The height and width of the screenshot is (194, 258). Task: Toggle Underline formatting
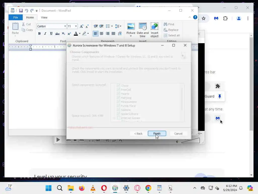coord(51,34)
